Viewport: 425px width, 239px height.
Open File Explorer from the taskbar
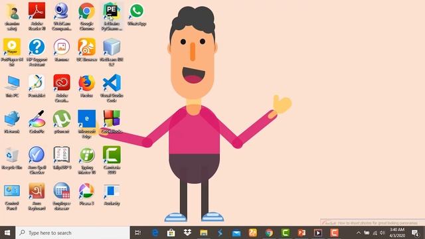pyautogui.click(x=204, y=233)
